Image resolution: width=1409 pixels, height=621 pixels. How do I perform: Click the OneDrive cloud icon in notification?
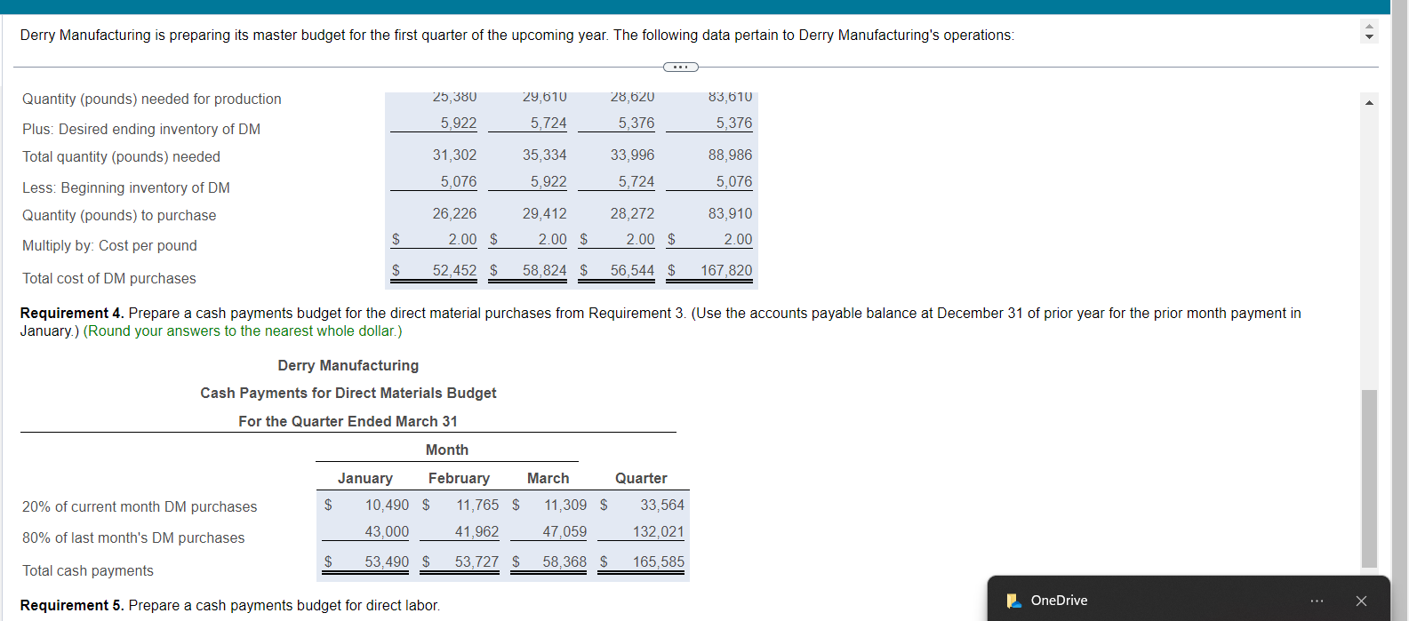point(1014,601)
